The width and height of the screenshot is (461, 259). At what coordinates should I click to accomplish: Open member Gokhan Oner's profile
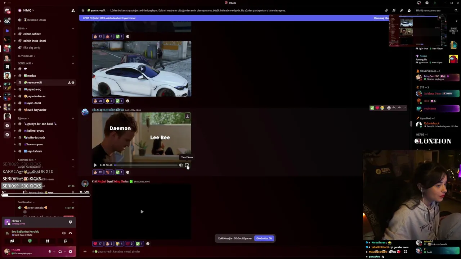pos(438,94)
